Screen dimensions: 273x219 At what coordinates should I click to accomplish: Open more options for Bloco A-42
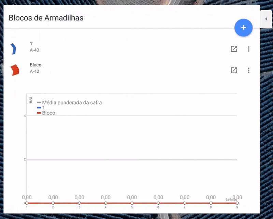pyautogui.click(x=249, y=70)
